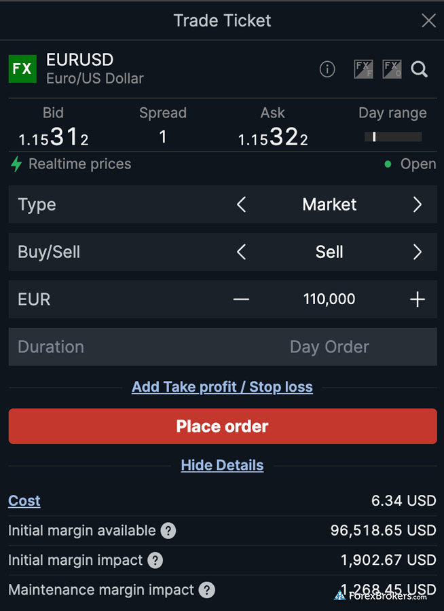Click the FX Forward (FX F) icon

tap(363, 69)
